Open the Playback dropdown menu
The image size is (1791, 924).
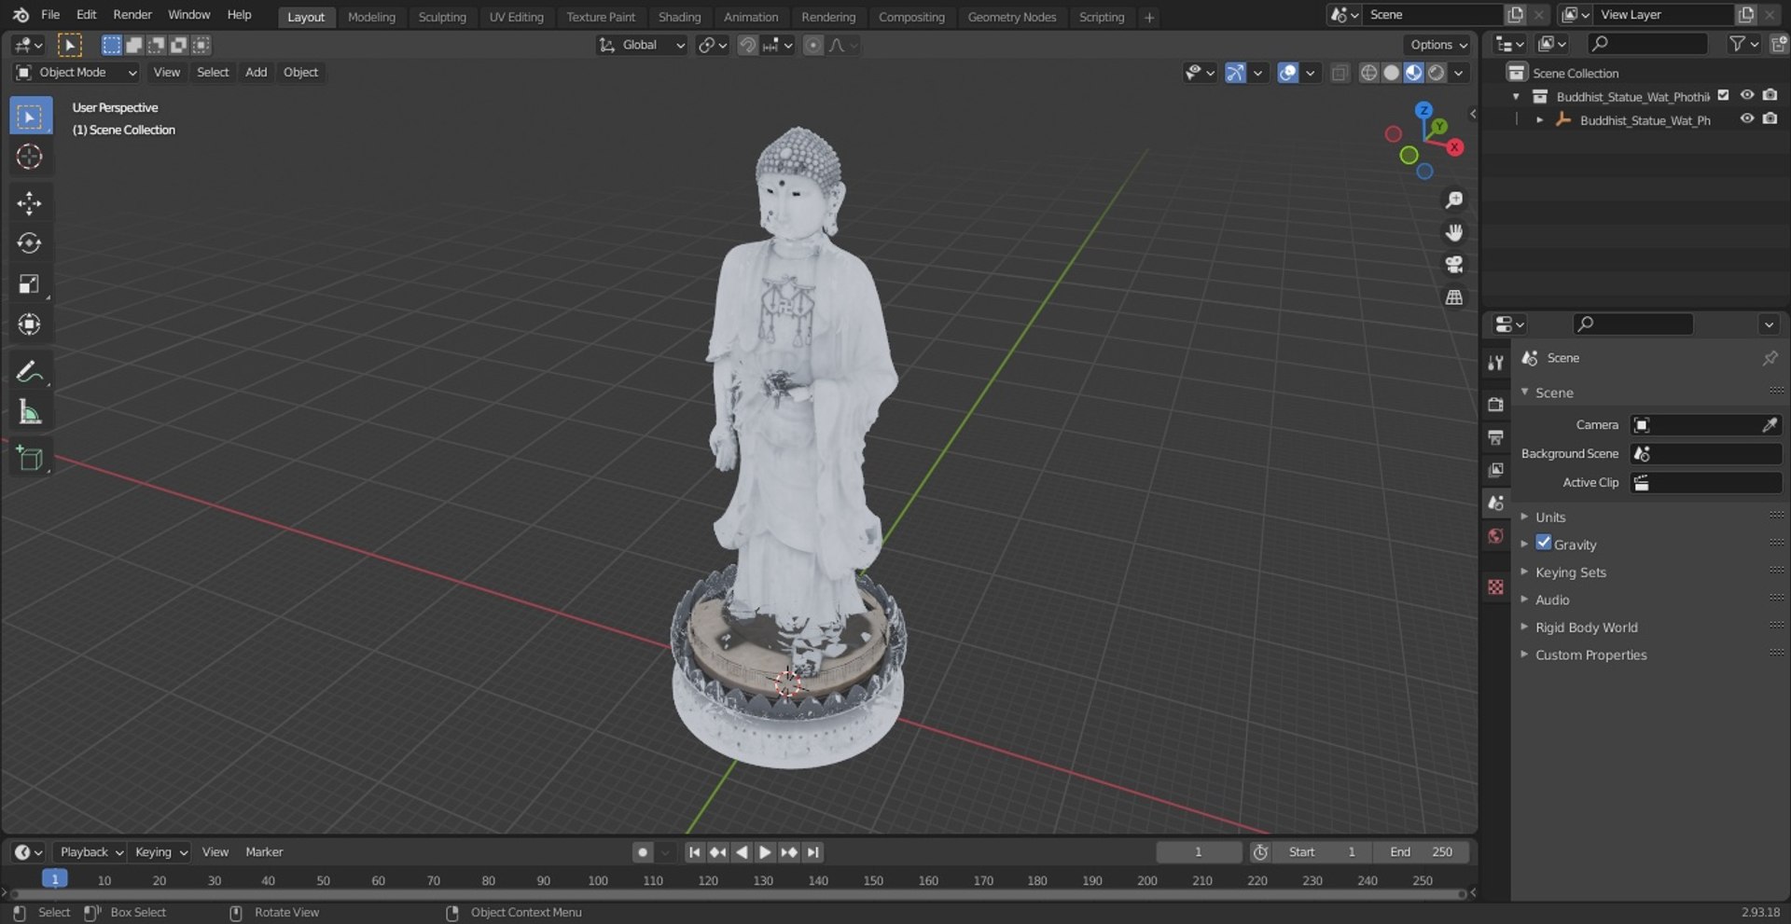point(91,852)
